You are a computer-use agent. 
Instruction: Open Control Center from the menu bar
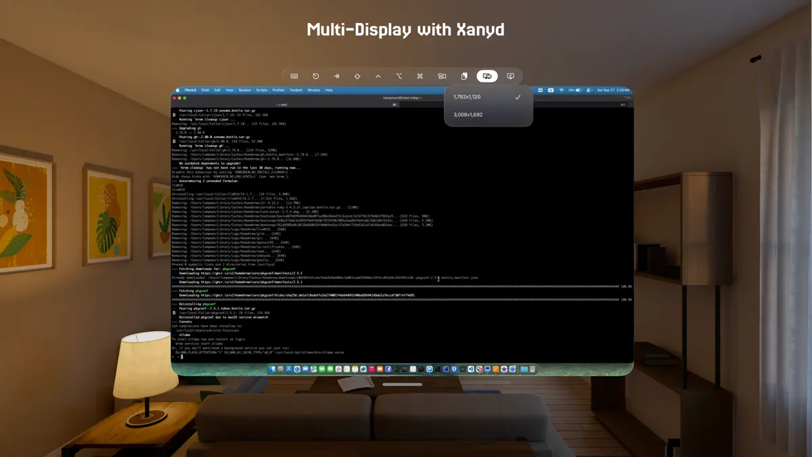click(x=589, y=90)
